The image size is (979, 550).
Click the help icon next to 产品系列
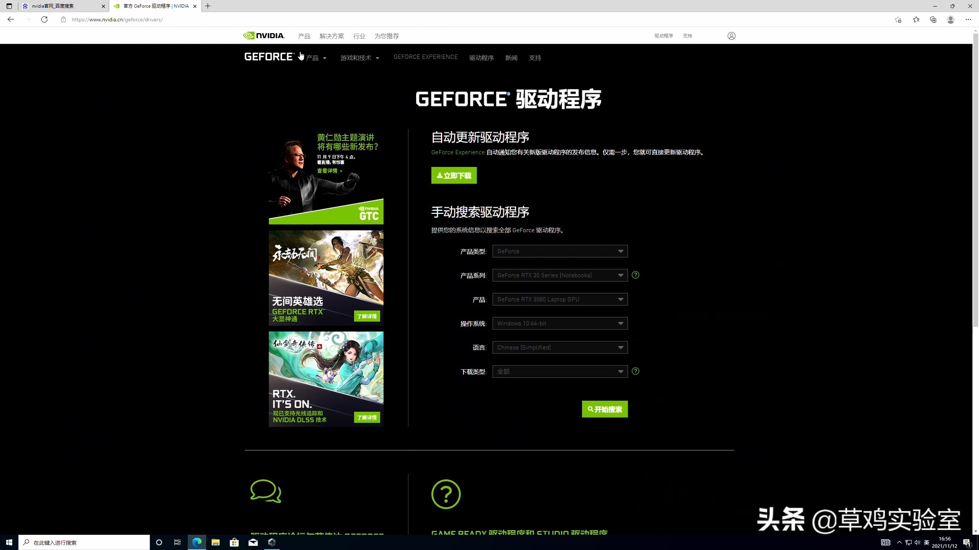pos(635,275)
